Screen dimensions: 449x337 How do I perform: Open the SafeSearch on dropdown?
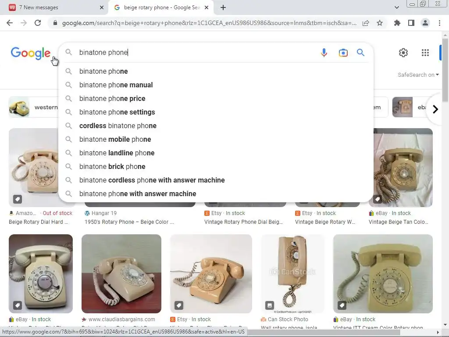418,75
